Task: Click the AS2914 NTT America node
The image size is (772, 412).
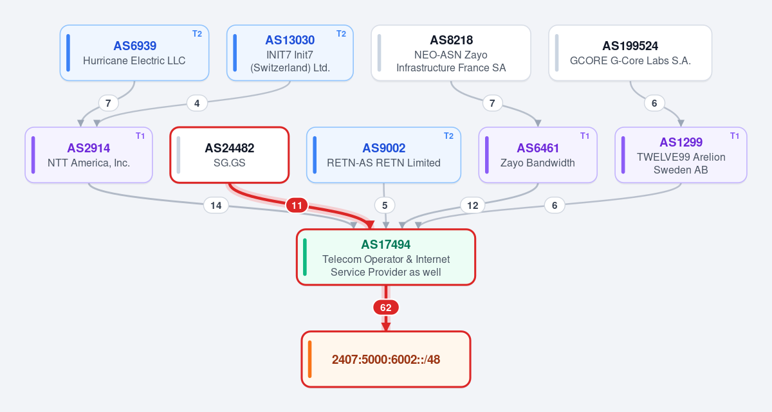Action: pyautogui.click(x=89, y=155)
